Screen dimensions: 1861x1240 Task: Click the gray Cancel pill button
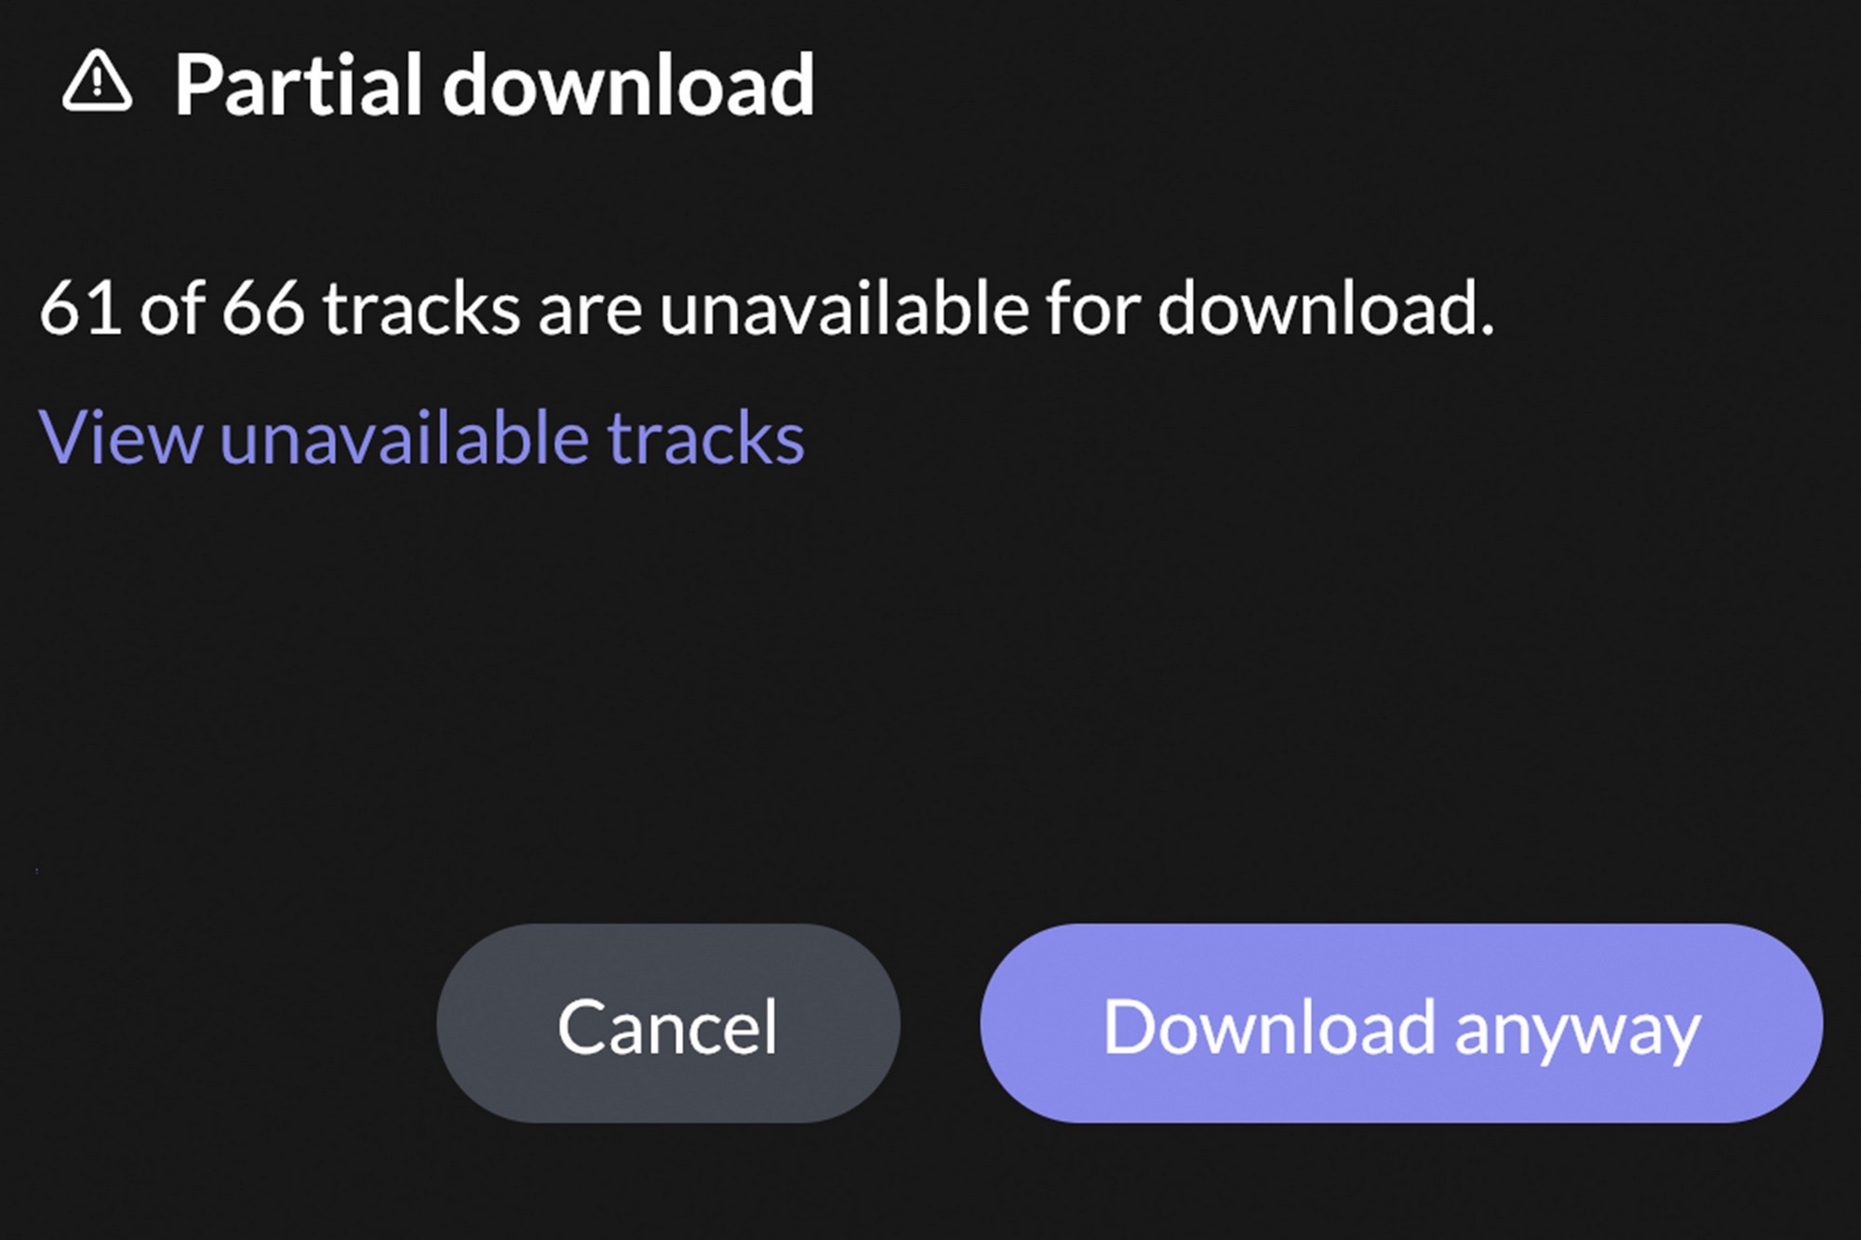668,1023
